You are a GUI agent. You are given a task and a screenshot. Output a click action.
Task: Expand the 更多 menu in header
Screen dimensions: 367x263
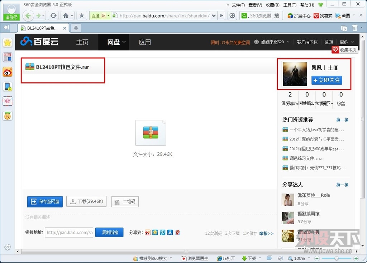(347, 42)
